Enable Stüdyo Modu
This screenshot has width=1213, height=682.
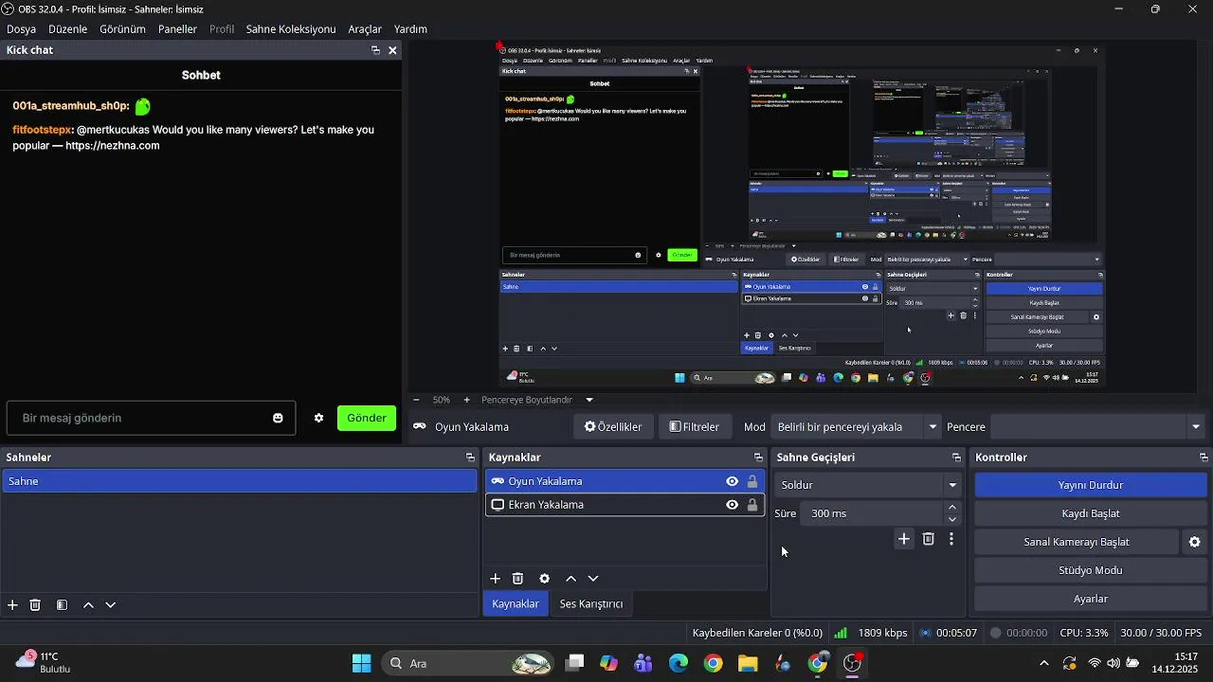[1091, 570]
